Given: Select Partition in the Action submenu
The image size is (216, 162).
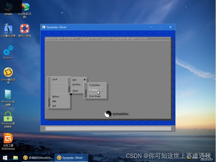Looking at the screenshot, I should [x=76, y=85].
